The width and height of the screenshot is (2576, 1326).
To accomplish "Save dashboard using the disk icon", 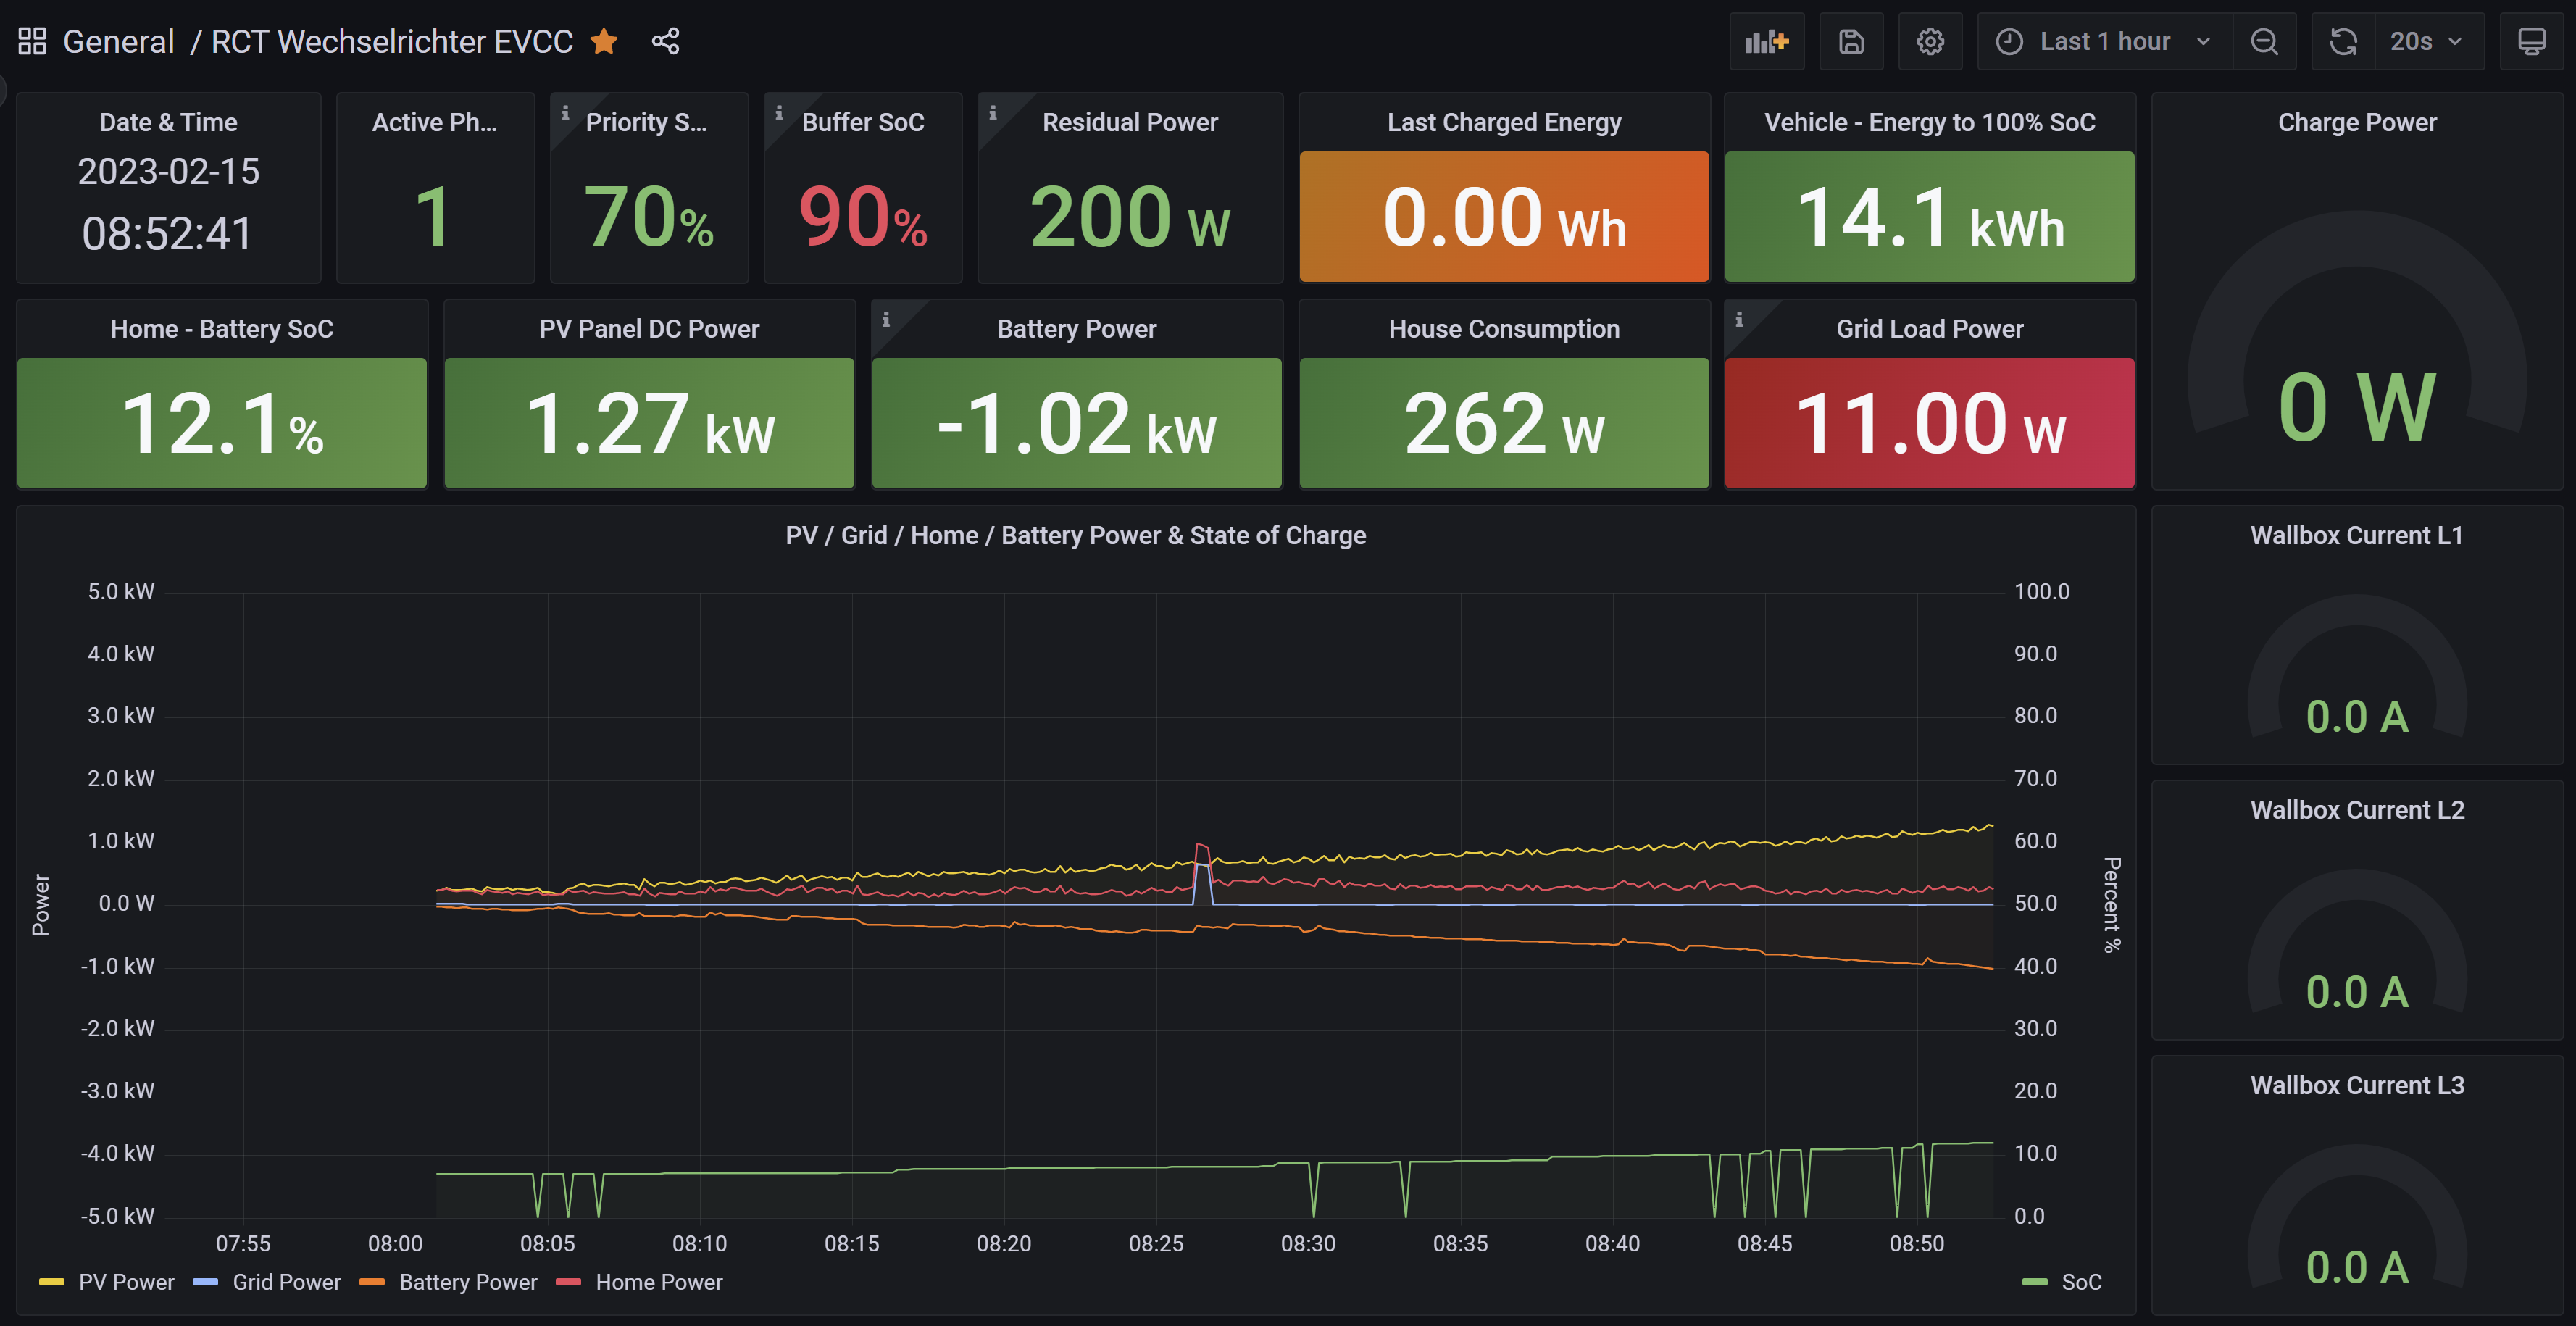I will click(x=1851, y=41).
